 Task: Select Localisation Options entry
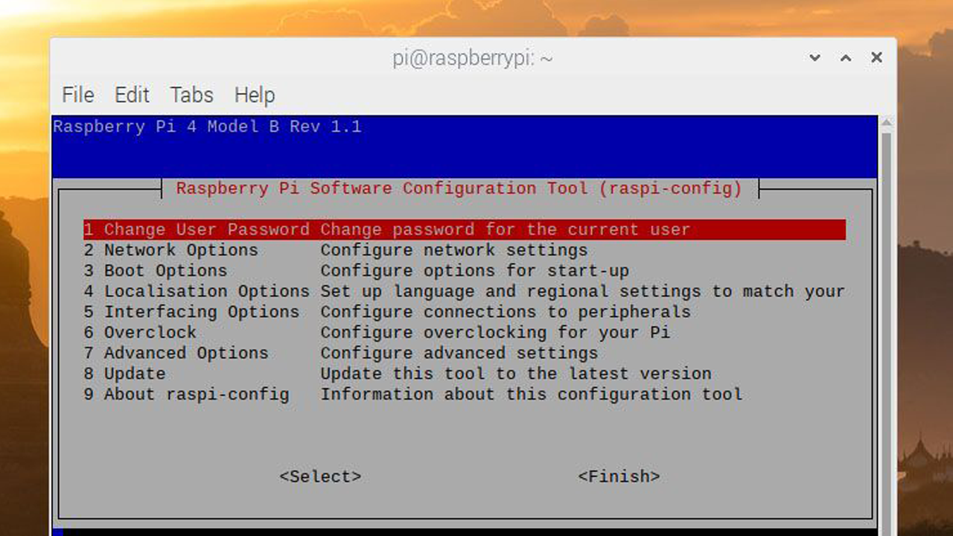206,292
